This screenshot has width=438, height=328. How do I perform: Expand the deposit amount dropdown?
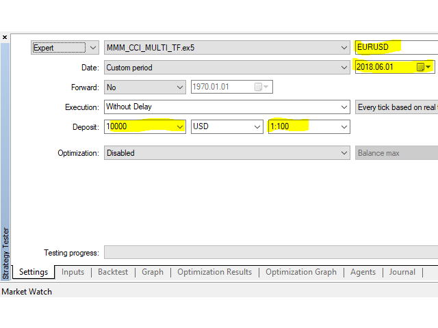tap(180, 127)
